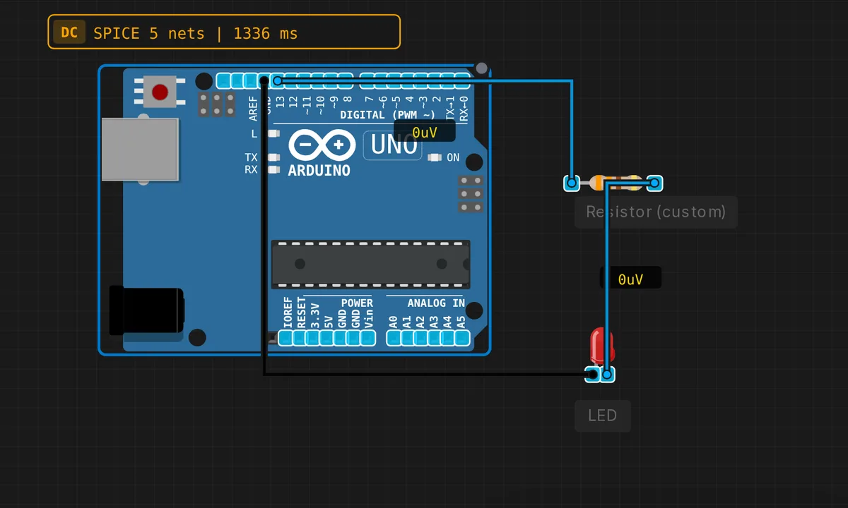Click digital pin 12
This screenshot has width=848, height=508.
tap(291, 80)
